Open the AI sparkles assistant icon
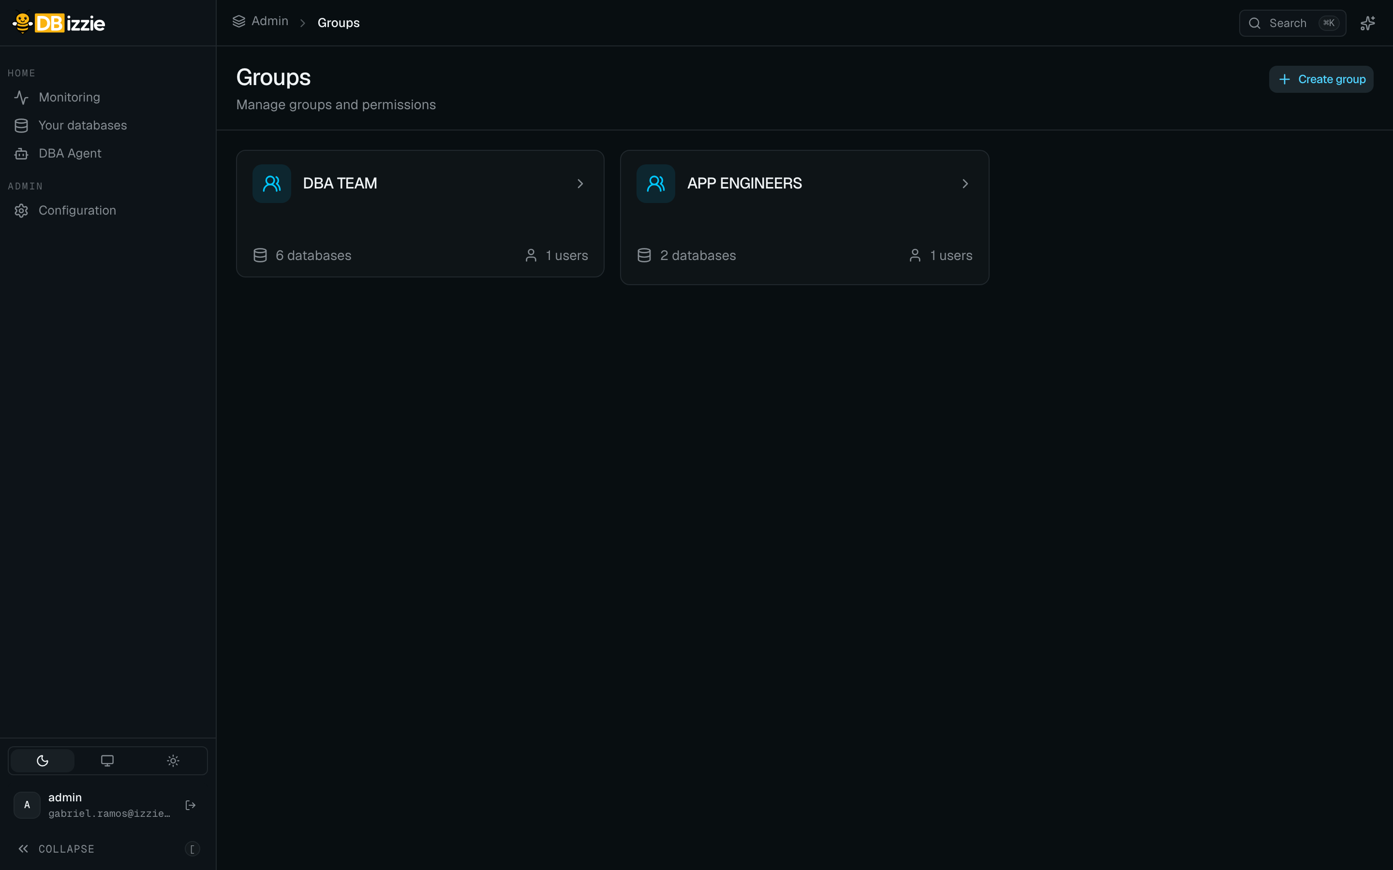 click(x=1368, y=23)
